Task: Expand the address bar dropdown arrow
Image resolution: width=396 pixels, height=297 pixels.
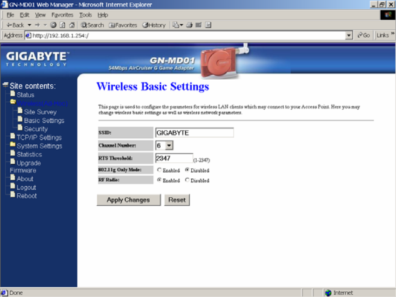Action: tap(349, 35)
